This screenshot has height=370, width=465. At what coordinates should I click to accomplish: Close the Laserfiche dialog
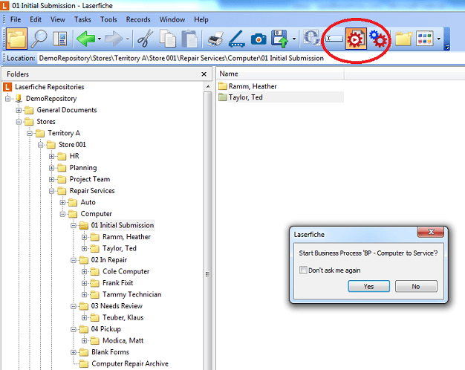coord(431,232)
